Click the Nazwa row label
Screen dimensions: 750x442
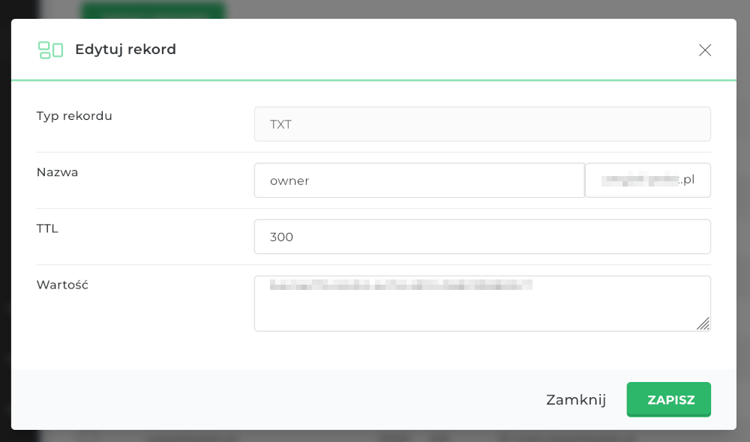(x=57, y=172)
